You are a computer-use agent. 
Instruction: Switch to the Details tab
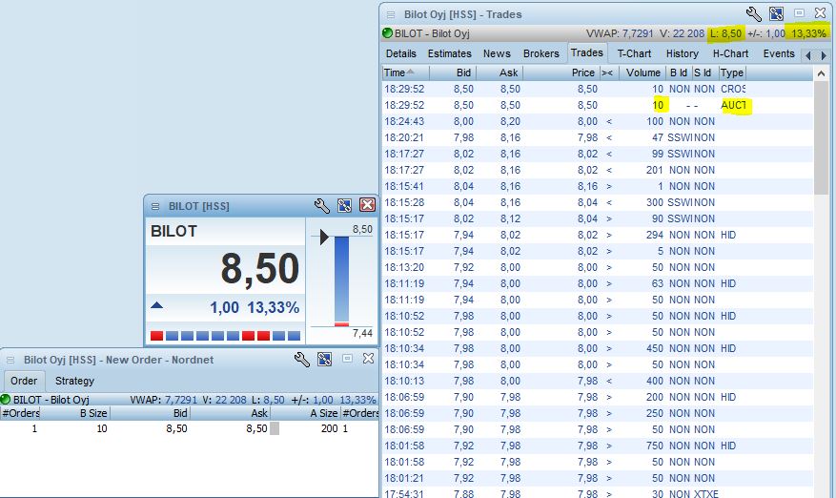pyautogui.click(x=401, y=54)
